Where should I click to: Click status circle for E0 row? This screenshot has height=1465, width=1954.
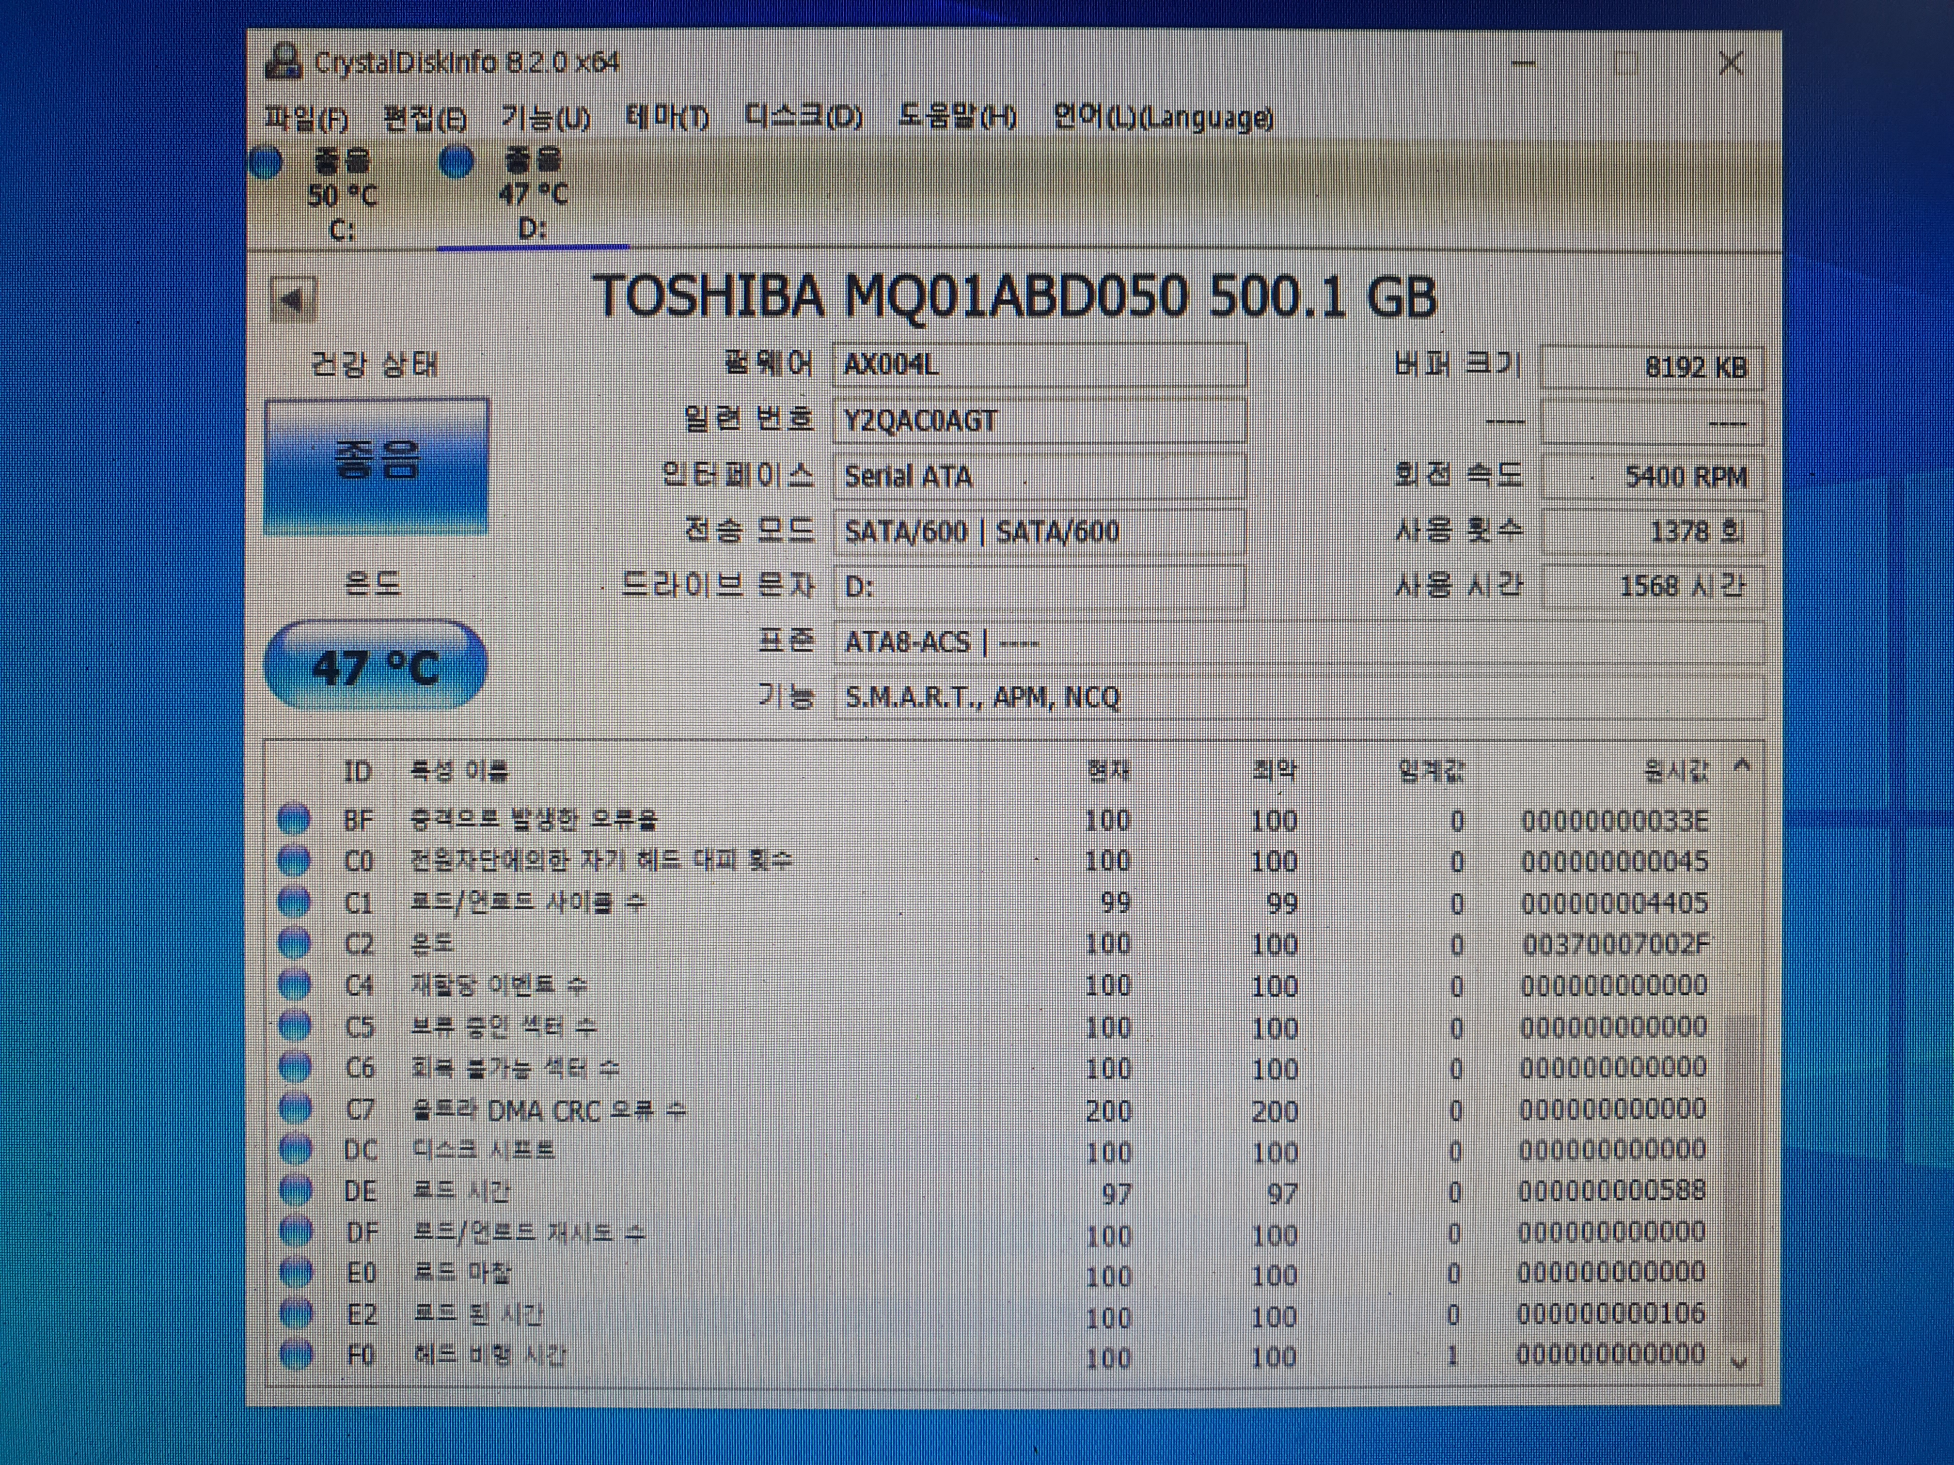click(x=296, y=1273)
